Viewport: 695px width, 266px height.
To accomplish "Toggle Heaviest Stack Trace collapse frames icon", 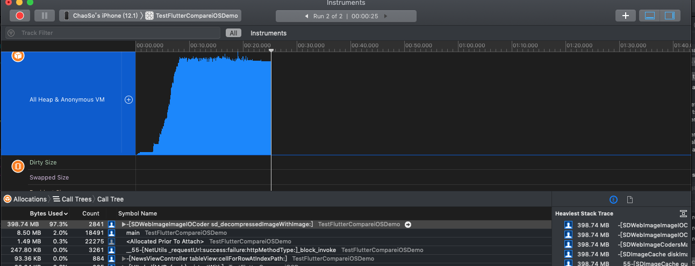I will (x=684, y=213).
